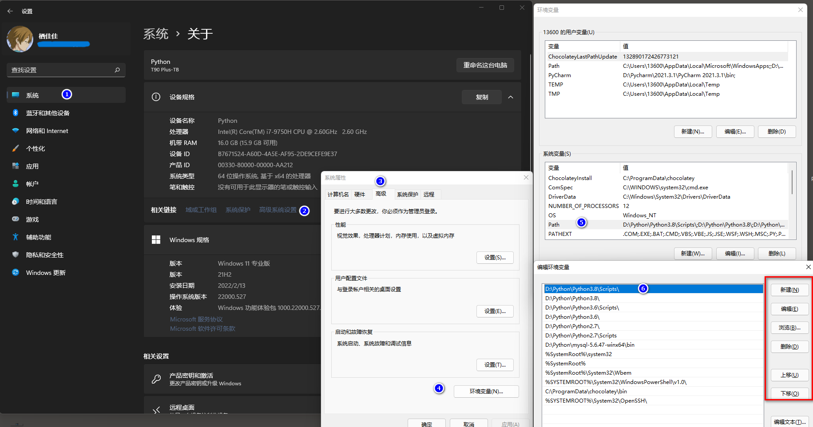Click 系统 in the breadcrumb
This screenshot has height=427, width=813.
click(x=156, y=34)
